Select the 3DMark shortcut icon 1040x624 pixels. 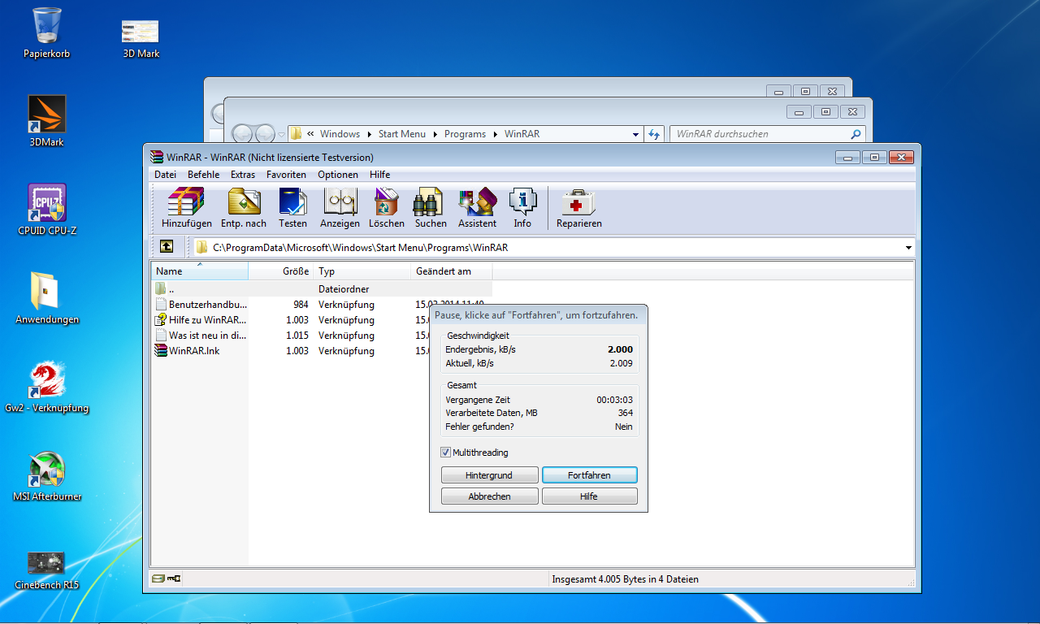46,121
